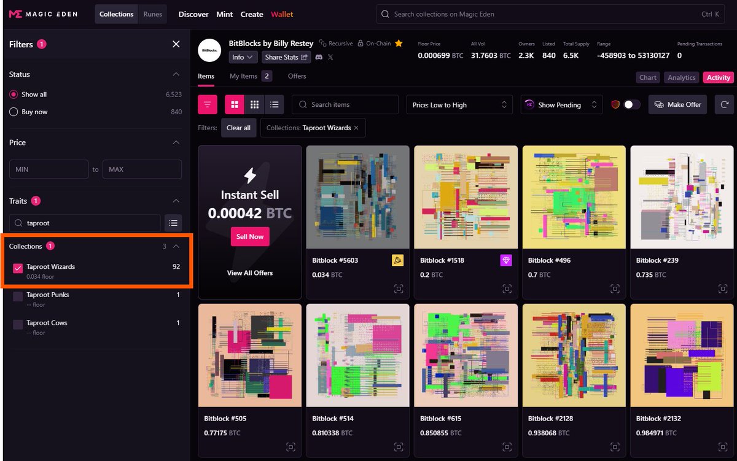The height and width of the screenshot is (461, 737).
Task: Collapse the Price filter section
Action: pos(176,142)
